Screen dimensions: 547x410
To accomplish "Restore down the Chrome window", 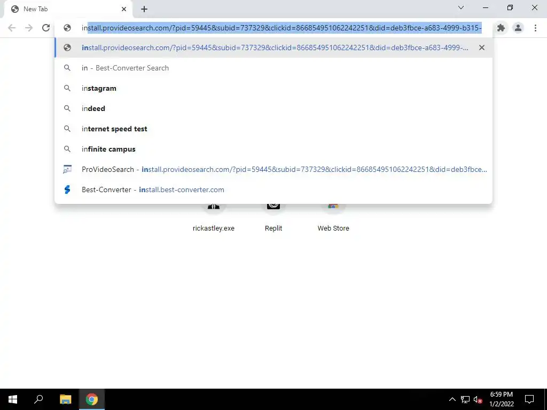I will (510, 7).
